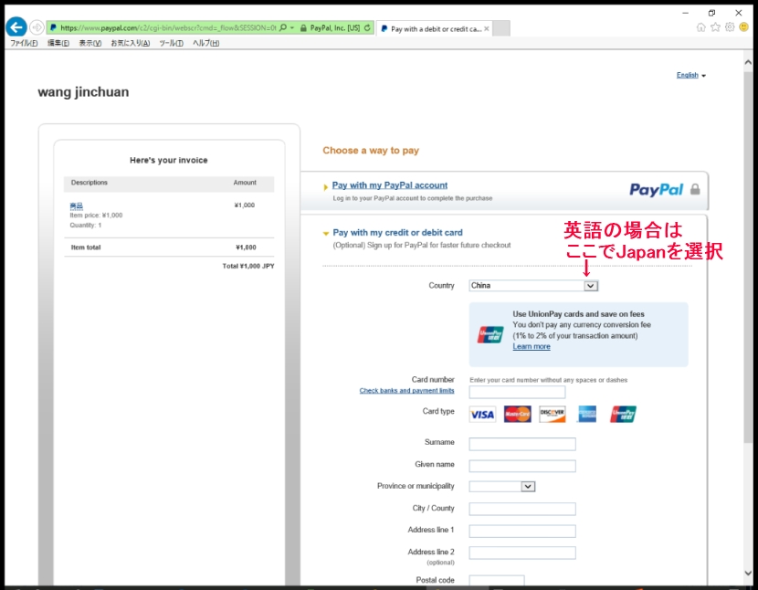Open the 編集(E) menu
This screenshot has width=758, height=590.
point(58,43)
